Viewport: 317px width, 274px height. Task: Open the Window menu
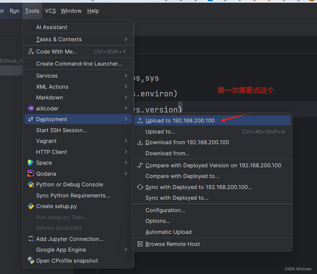pos(71,11)
